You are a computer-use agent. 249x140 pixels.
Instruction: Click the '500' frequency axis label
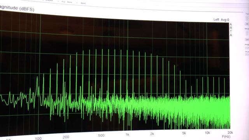(101, 135)
